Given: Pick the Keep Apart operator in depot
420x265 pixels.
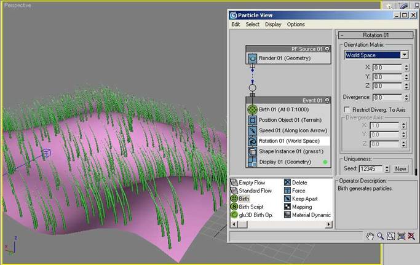Looking at the screenshot, I should click(288, 199).
